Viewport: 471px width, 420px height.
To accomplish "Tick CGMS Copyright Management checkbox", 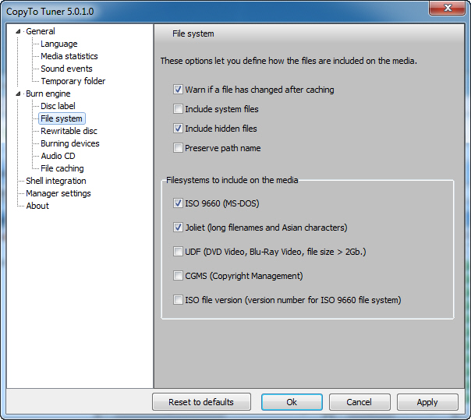I will 179,276.
